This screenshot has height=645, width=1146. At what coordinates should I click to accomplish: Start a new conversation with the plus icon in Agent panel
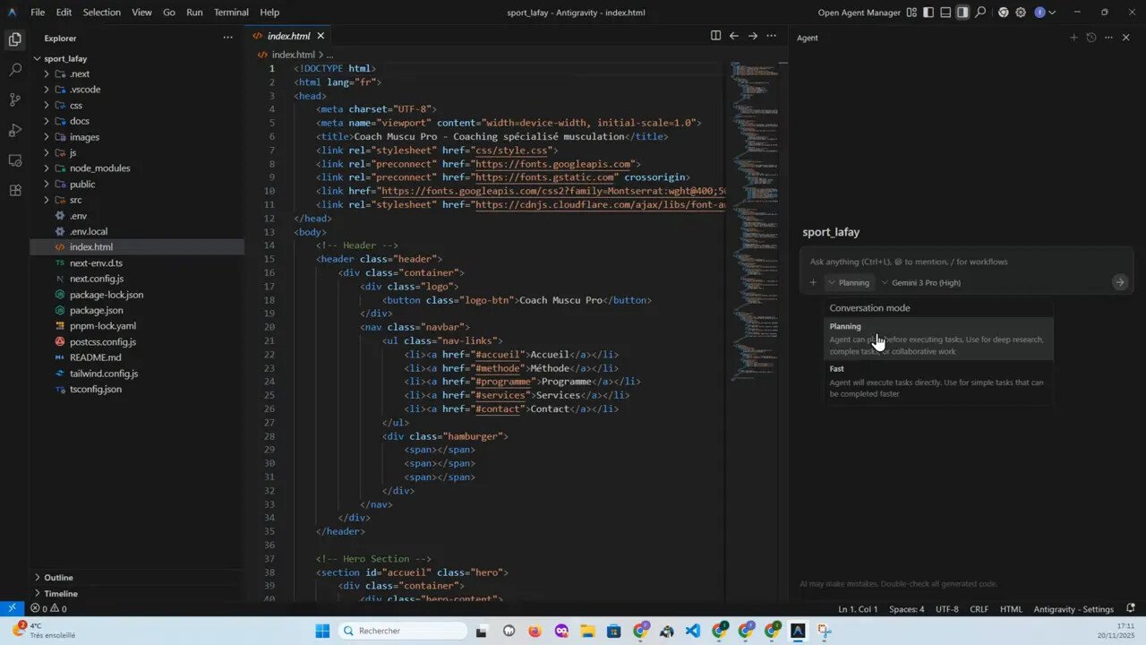coord(1073,38)
